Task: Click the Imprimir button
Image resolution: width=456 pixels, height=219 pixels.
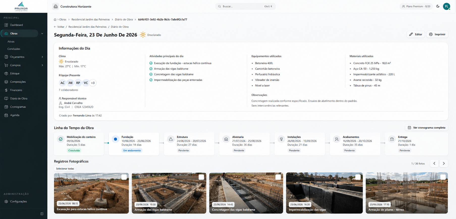Action: tap(437, 34)
